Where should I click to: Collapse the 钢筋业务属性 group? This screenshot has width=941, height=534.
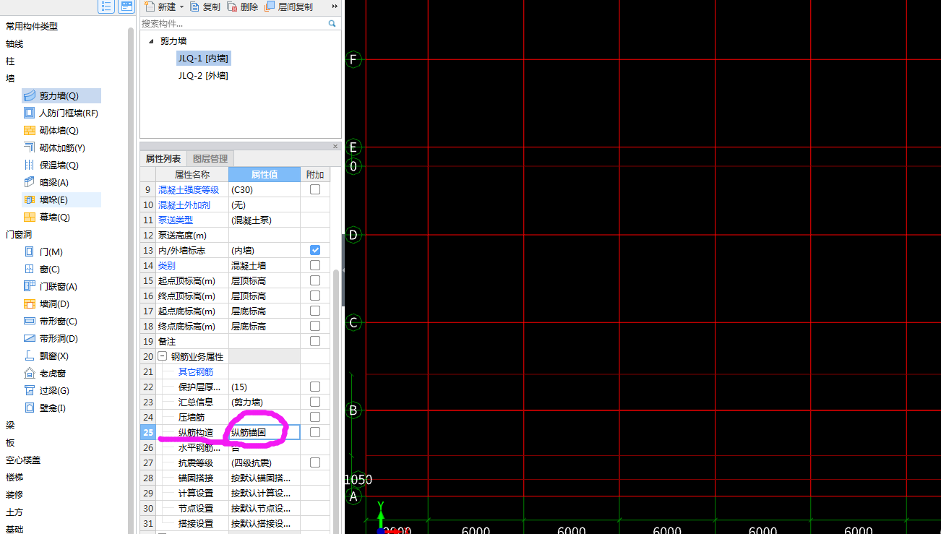[x=163, y=356]
